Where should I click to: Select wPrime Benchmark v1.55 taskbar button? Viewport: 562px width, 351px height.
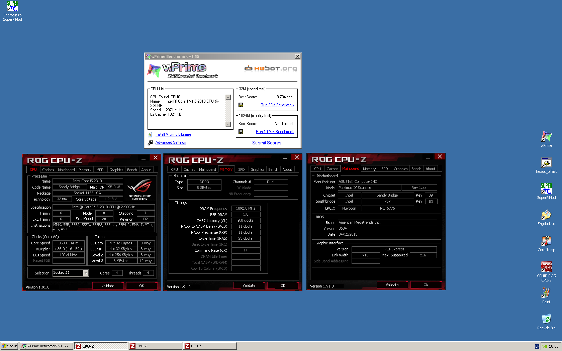[46, 346]
